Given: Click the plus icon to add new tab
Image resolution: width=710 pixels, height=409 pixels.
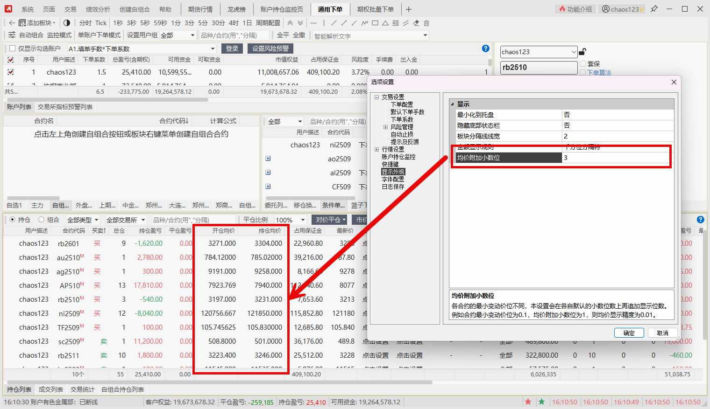Looking at the screenshot, I should [409, 9].
